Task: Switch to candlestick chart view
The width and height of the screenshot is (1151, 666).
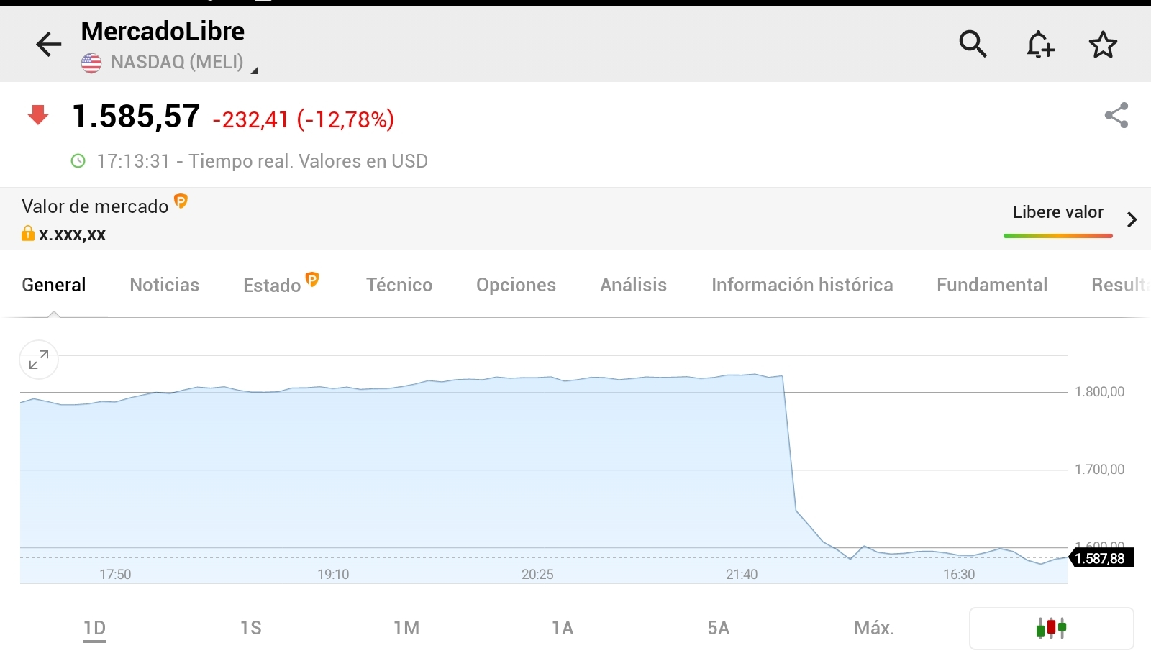Action: pos(1051,629)
